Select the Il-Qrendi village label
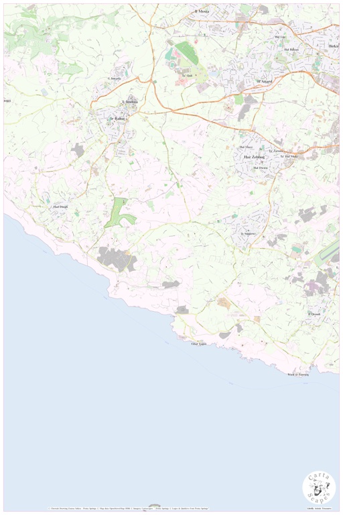343x515 pixels. click(314, 314)
